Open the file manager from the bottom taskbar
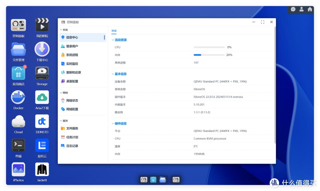This screenshot has width=320, height=191. coord(163,179)
